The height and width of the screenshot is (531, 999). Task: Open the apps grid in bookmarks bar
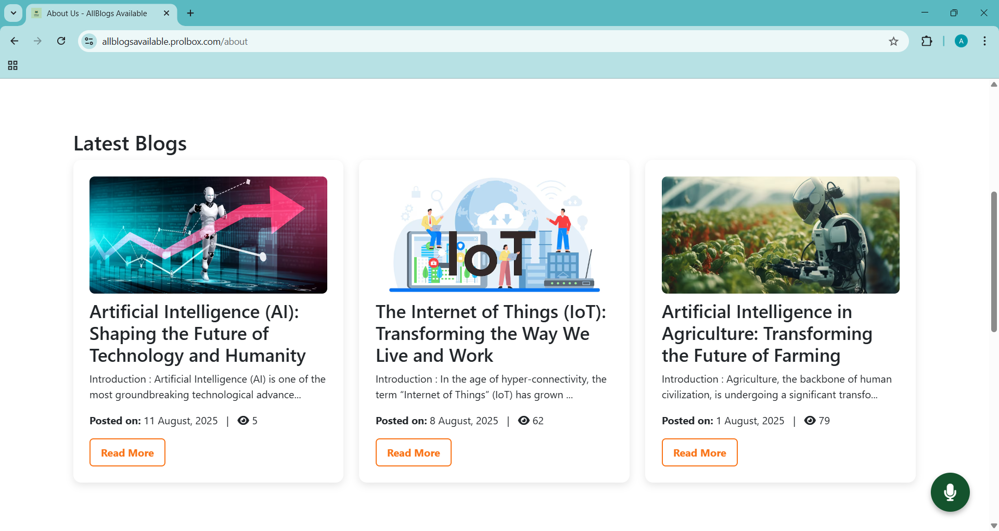coord(13,66)
